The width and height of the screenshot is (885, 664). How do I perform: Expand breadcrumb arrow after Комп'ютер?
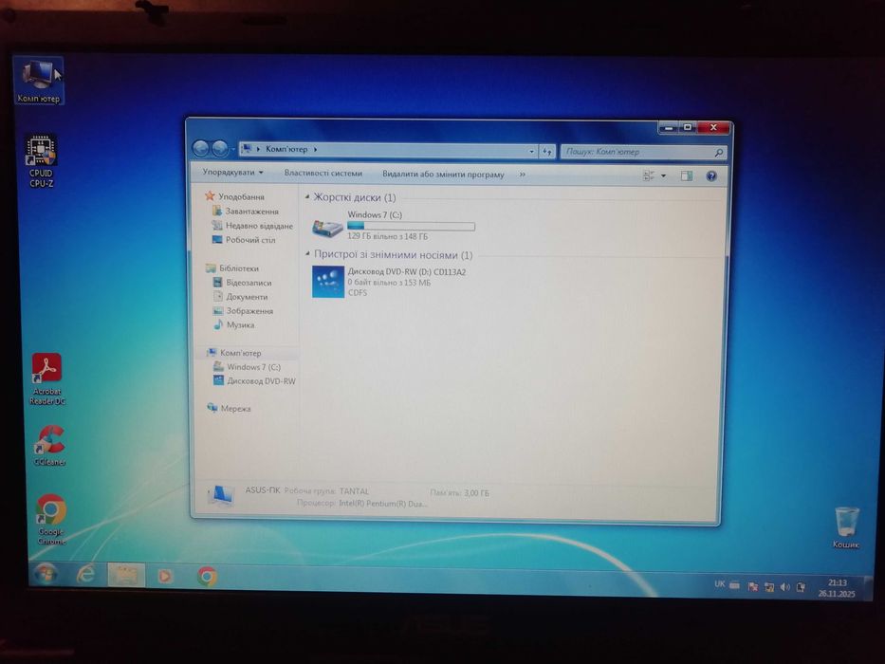pyautogui.click(x=315, y=150)
